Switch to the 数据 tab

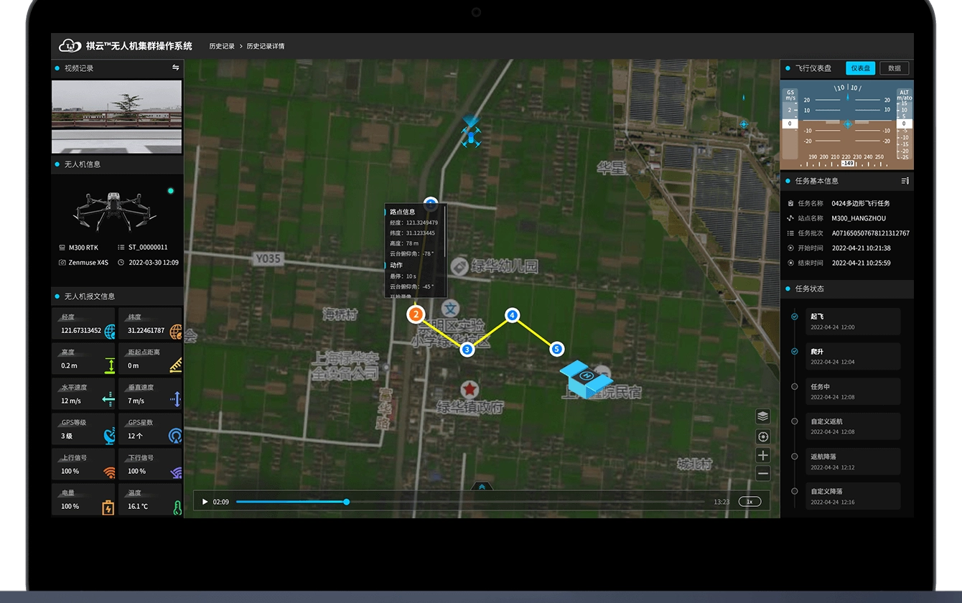coord(894,68)
